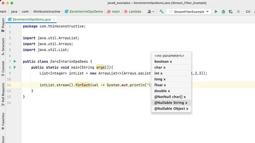
Task: Open the user account icon dropdown
Action: [x=151, y=12]
